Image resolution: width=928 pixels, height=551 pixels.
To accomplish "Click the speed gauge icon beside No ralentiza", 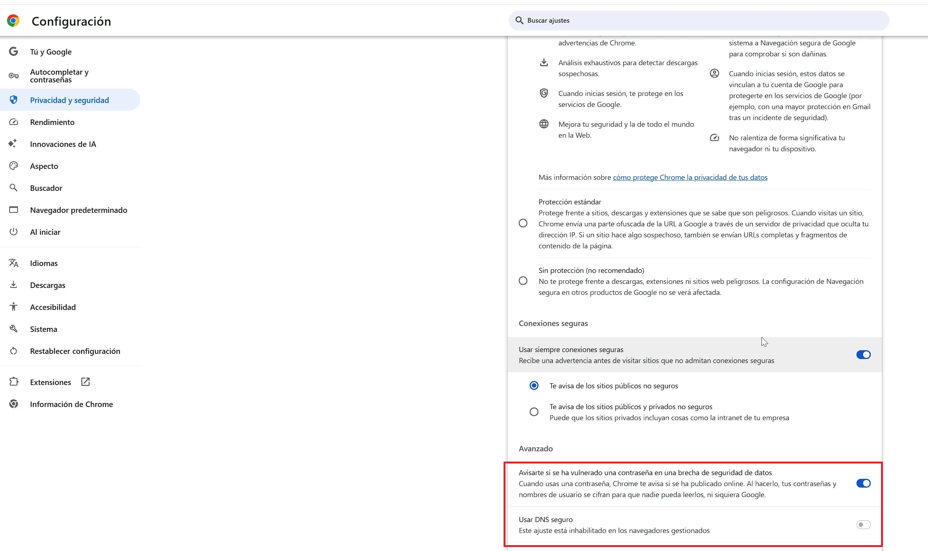I will click(714, 138).
